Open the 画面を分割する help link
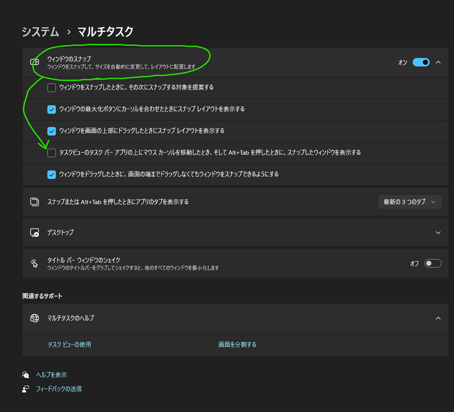Image resolution: width=454 pixels, height=412 pixels. [237, 344]
